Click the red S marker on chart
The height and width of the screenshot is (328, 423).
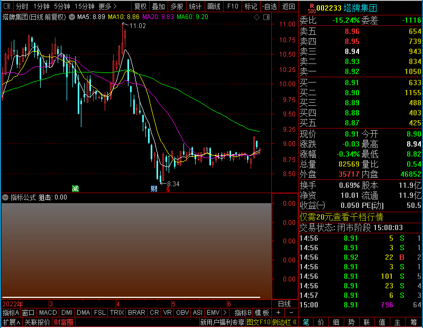[168, 190]
